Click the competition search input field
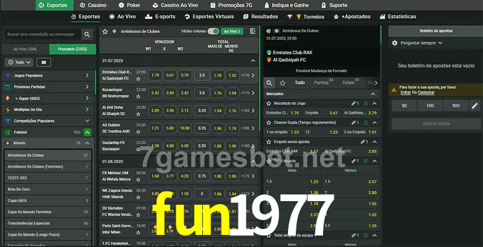483x247 pixels. tap(41, 35)
